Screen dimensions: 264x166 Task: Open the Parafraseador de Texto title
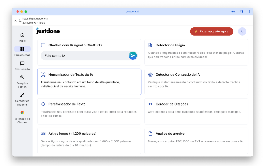67,104
